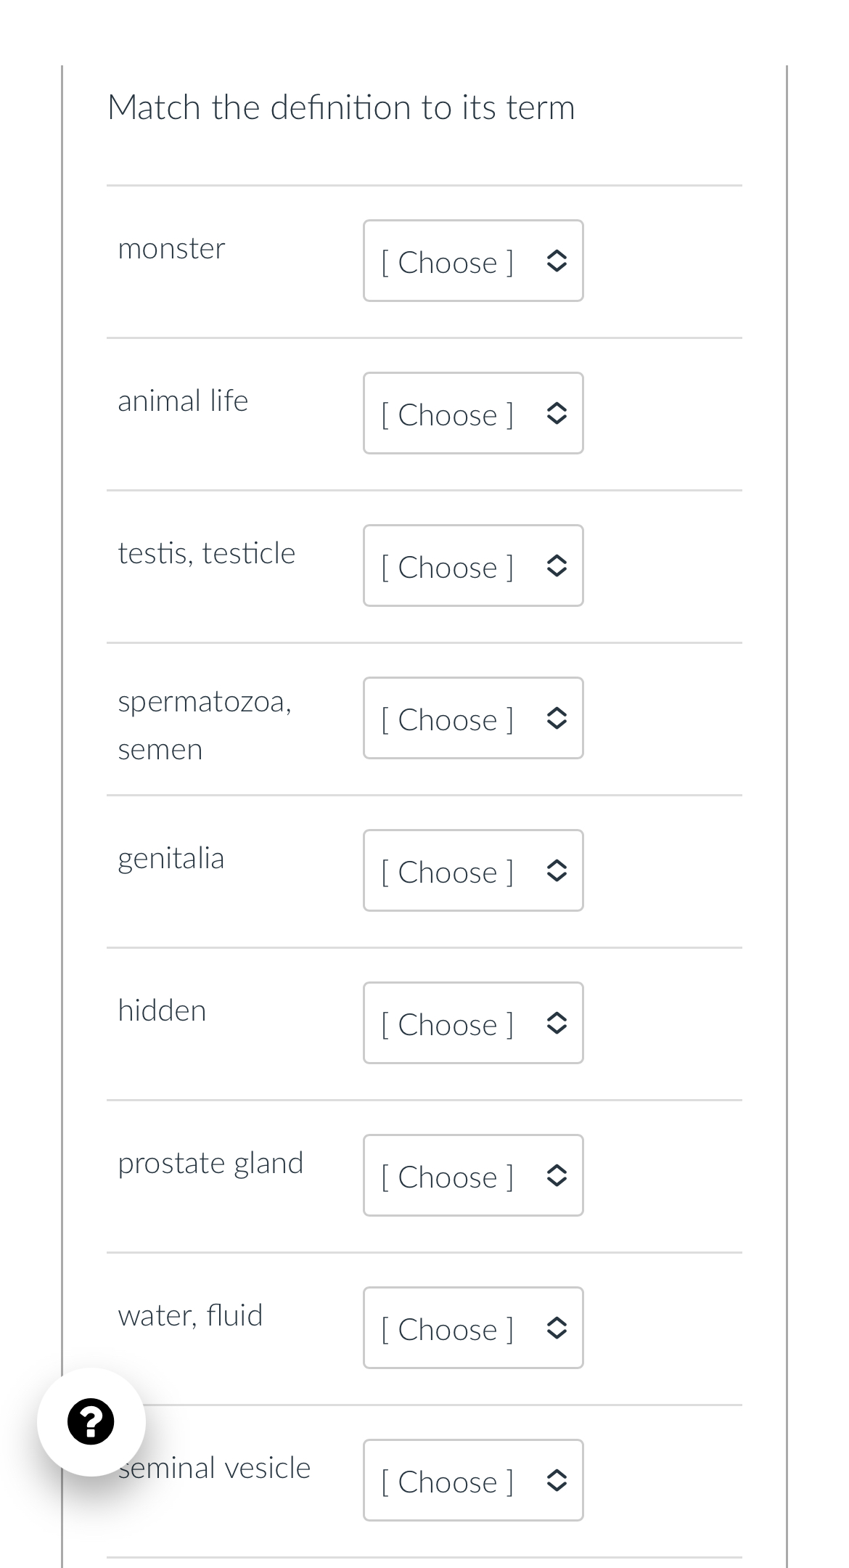Choose a term for testis, testicle
849x1568 pixels.
[x=472, y=566]
